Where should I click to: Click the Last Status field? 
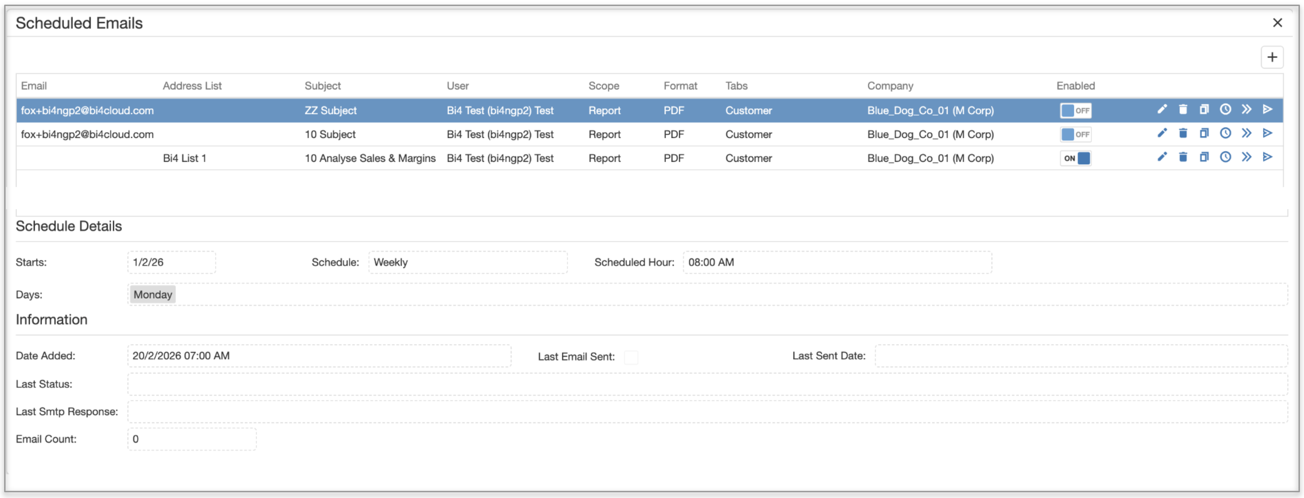pos(708,384)
